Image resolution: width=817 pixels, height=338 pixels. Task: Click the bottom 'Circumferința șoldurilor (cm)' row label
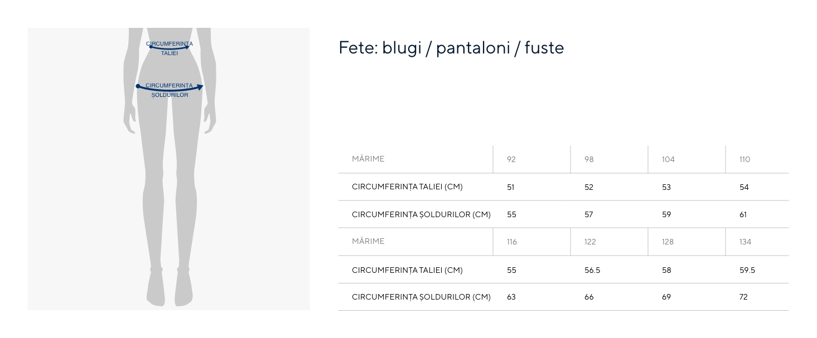(x=421, y=297)
